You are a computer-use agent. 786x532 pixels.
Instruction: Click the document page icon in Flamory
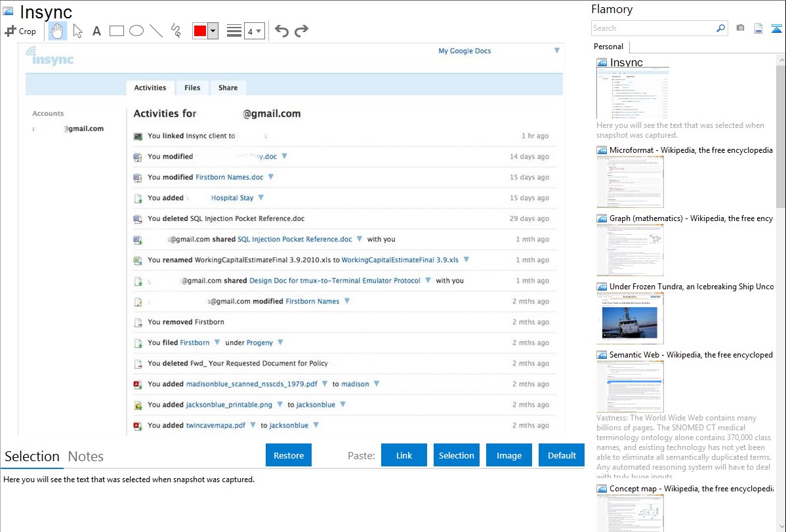[758, 28]
